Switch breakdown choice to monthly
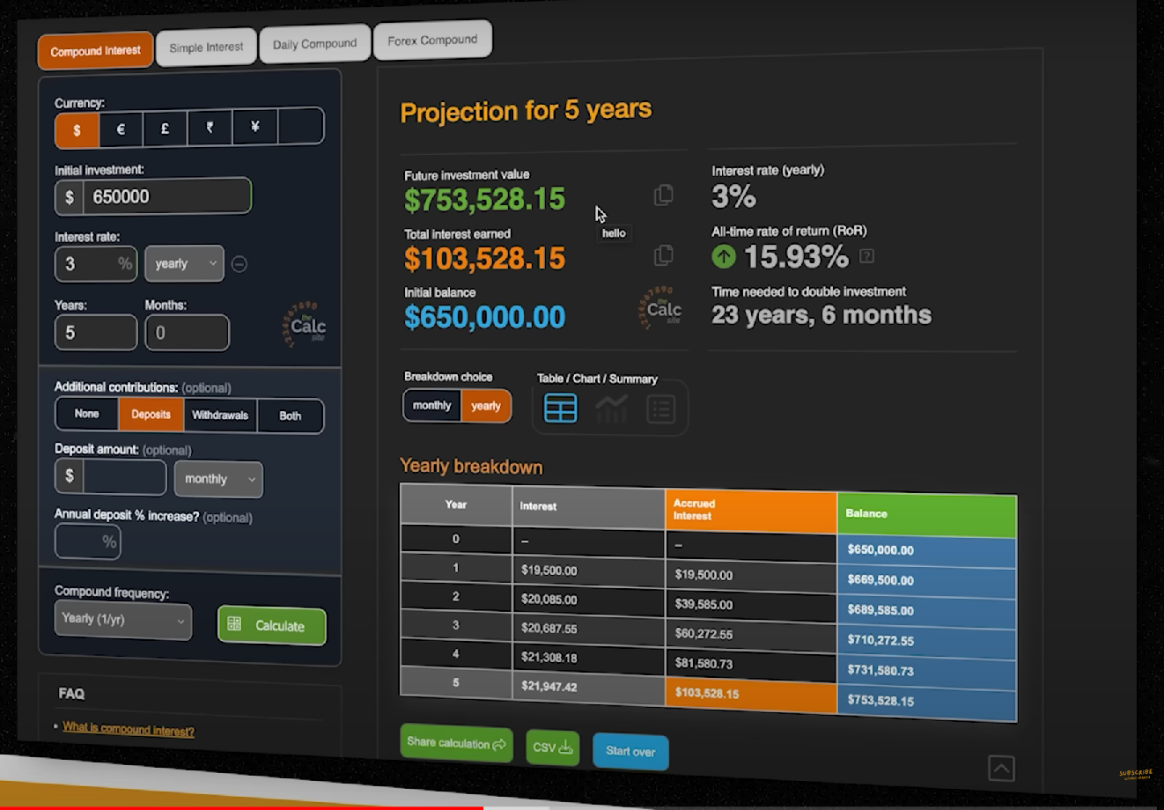The width and height of the screenshot is (1164, 810). pos(432,406)
